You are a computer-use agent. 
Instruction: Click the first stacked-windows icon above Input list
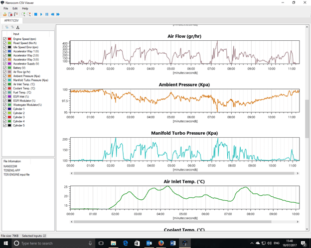(7, 27)
